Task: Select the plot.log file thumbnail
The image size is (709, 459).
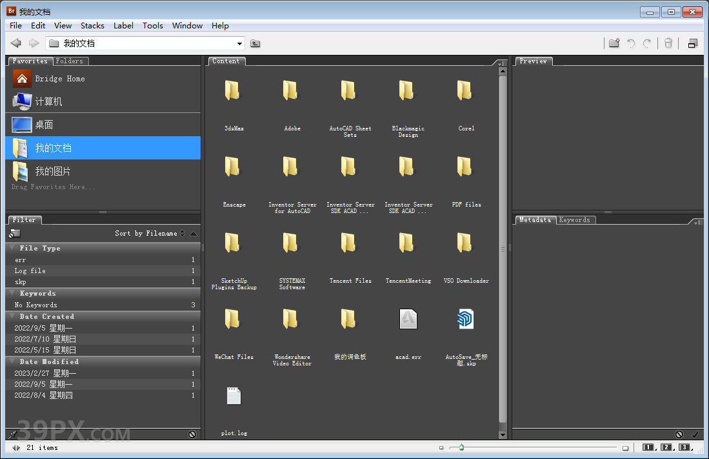Action: coord(234,396)
